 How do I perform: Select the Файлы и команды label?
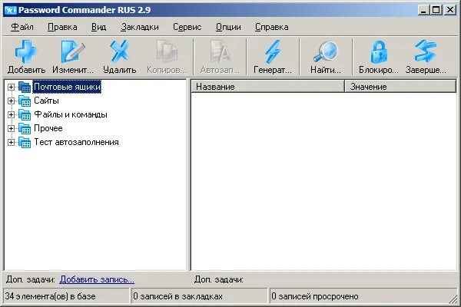coord(71,114)
